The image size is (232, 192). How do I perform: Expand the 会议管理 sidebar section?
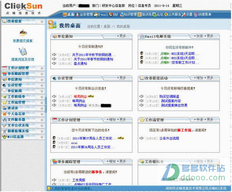coord(23,85)
